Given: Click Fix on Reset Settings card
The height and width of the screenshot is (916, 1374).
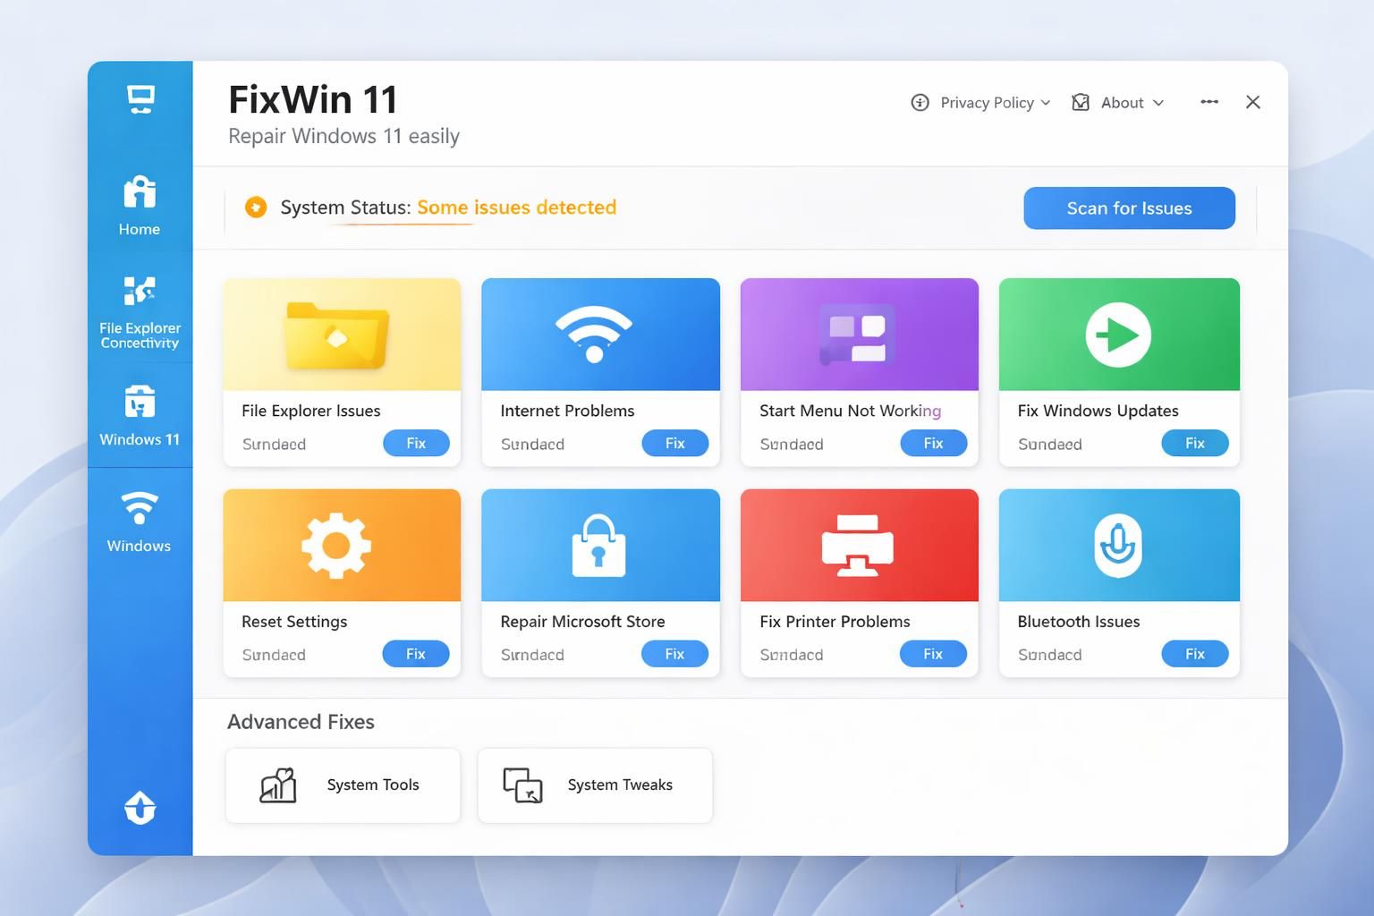Looking at the screenshot, I should pos(416,654).
